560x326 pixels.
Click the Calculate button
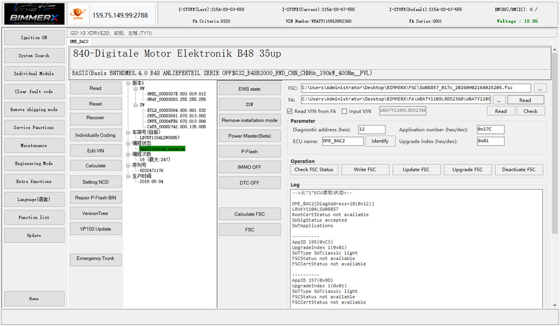coord(95,166)
